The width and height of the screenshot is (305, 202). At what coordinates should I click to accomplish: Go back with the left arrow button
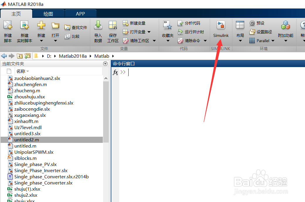click(x=4, y=56)
